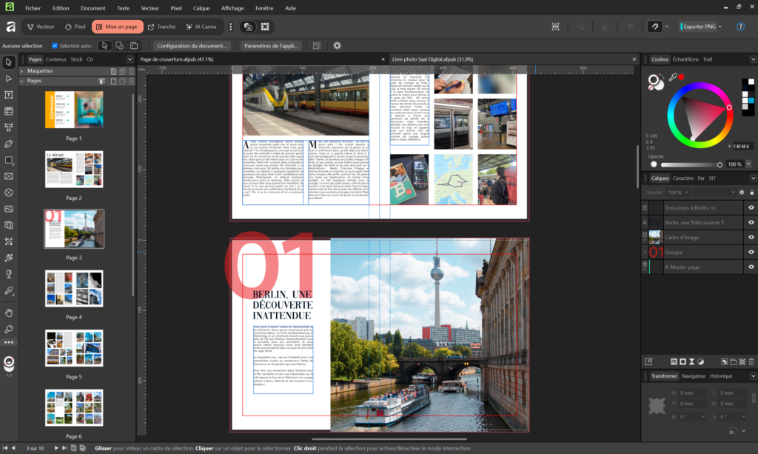Image resolution: width=758 pixels, height=454 pixels.
Task: Expand the Maquettes section
Action: coord(21,71)
